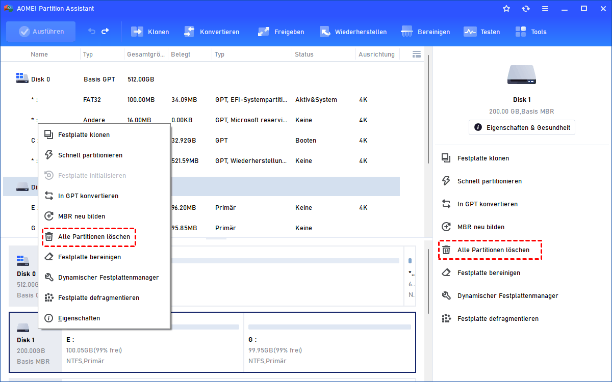
Task: Click the Disk 0 label in disk map
Action: (x=27, y=274)
